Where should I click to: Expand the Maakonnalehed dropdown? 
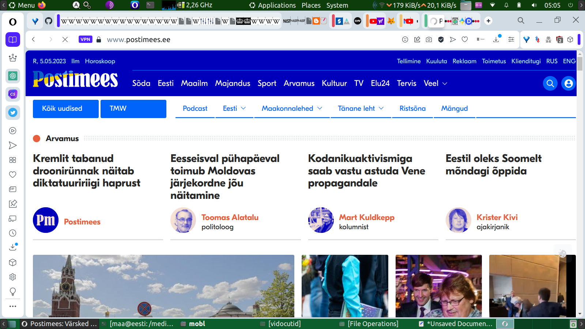pyautogui.click(x=292, y=109)
